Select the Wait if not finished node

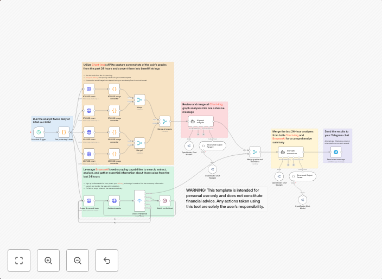click(164, 200)
